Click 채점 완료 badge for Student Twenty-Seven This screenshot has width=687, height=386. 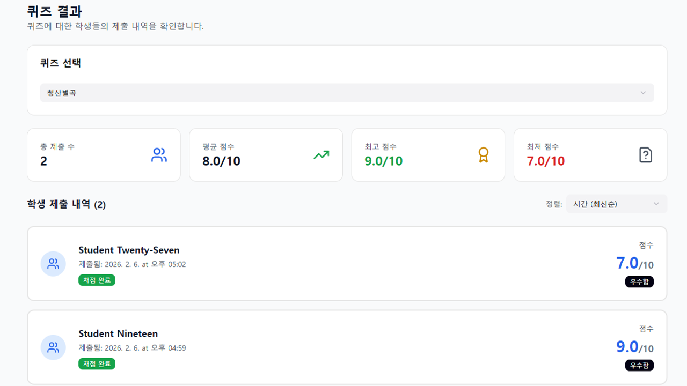point(97,280)
